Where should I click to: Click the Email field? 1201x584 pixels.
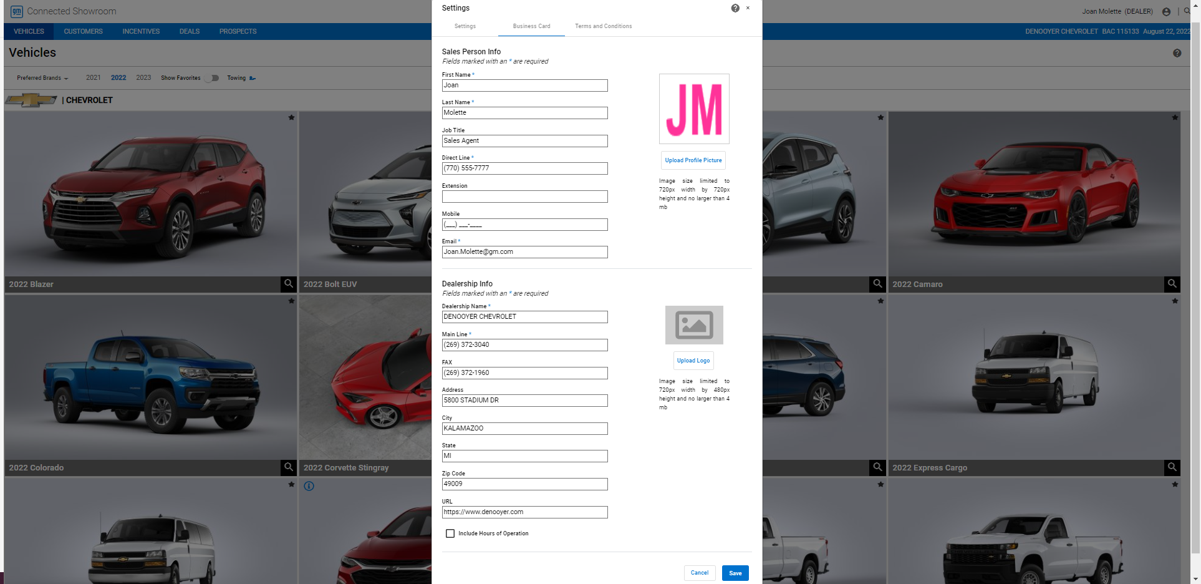525,252
